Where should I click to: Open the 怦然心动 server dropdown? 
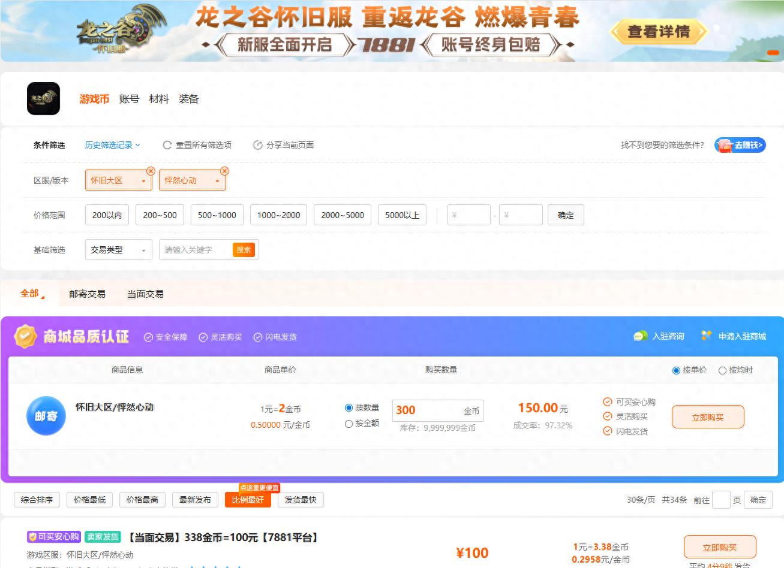tap(192, 180)
